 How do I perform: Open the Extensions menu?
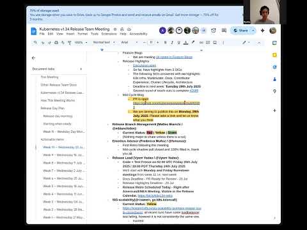coord(109,34)
